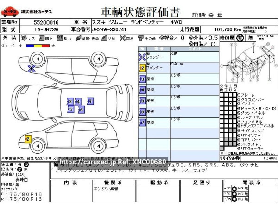This screenshot has height=209, width=278.
Task: Click the 内装 column header at bottom
Action: click(71, 183)
